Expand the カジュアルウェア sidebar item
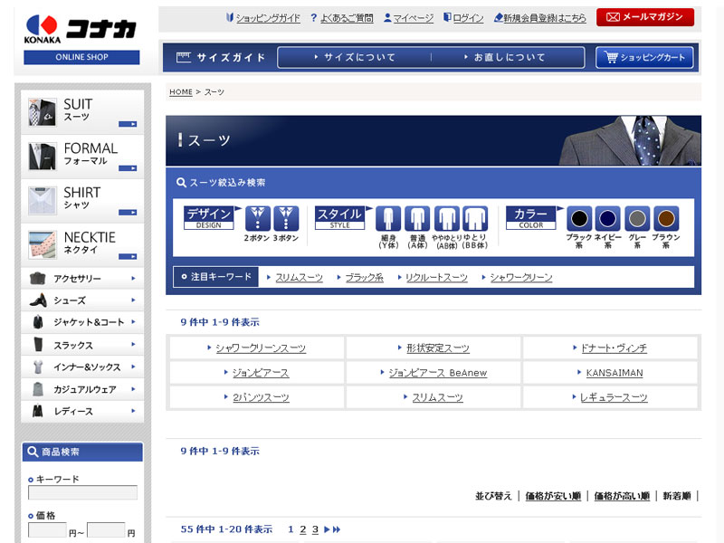This screenshot has height=543, width=724. pyautogui.click(x=82, y=389)
